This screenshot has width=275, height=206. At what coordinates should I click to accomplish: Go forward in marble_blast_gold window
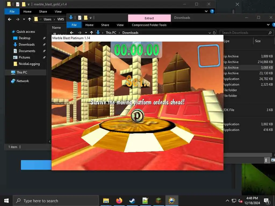(17, 19)
